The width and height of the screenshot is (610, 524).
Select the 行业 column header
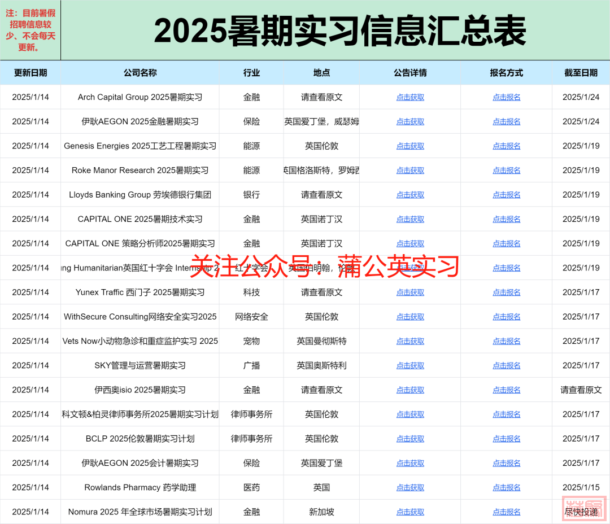click(251, 73)
